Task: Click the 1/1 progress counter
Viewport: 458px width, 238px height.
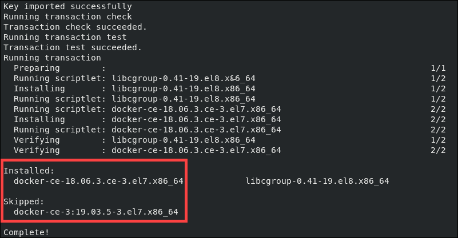Action: coord(438,68)
